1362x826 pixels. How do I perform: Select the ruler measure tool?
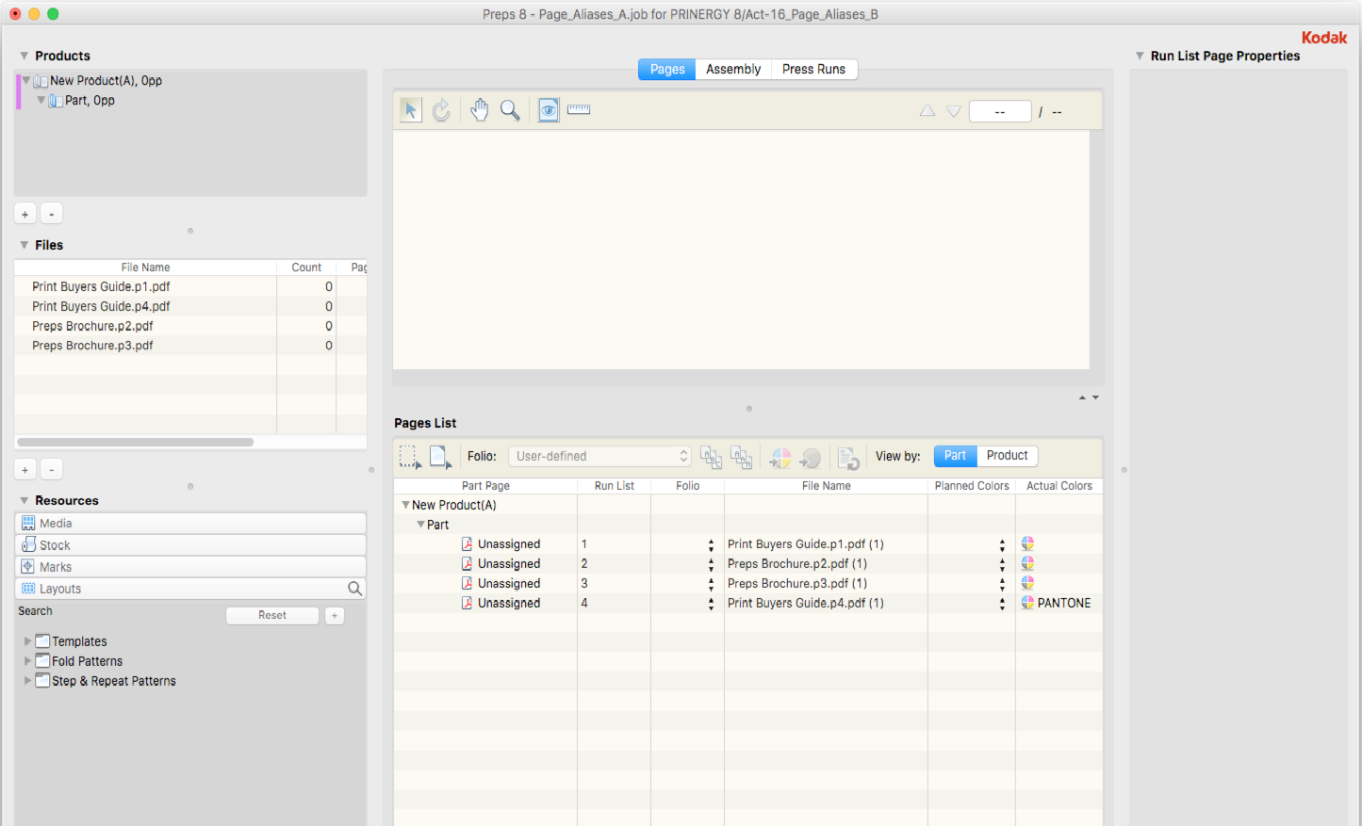(x=579, y=109)
